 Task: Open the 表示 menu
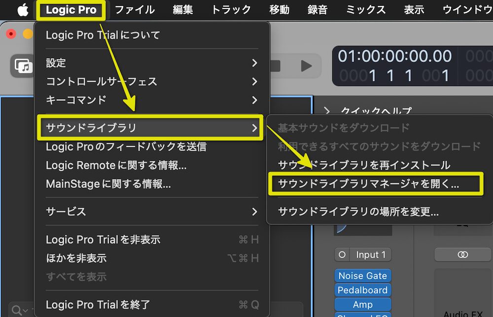414,10
